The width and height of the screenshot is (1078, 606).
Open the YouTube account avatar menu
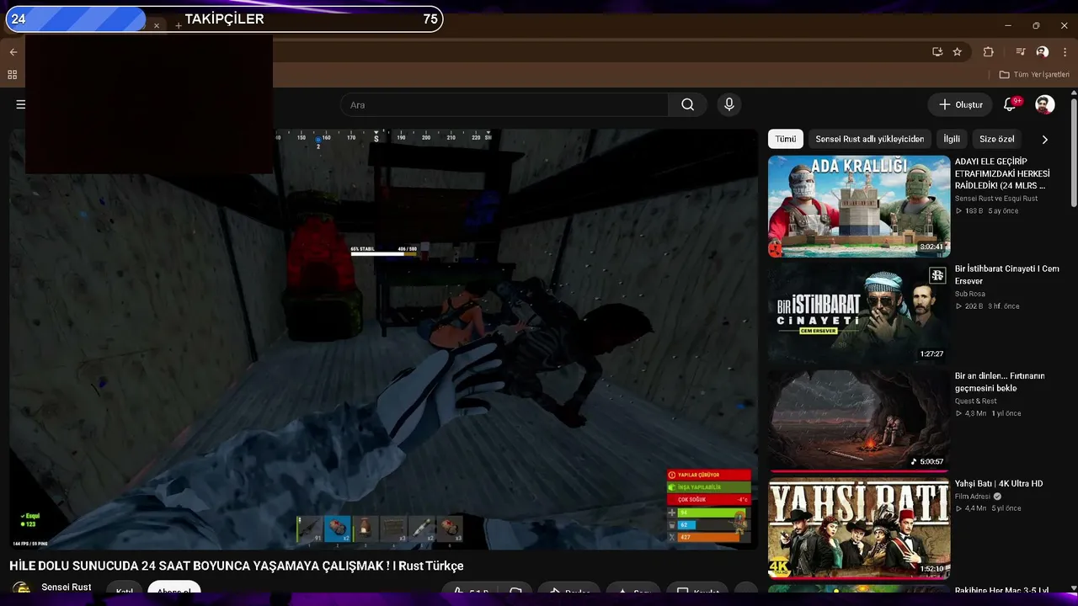(1045, 104)
